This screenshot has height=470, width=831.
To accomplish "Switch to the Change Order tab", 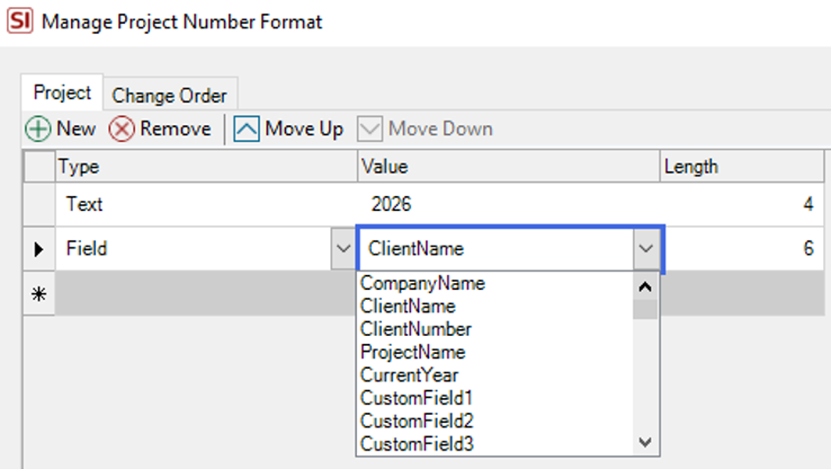I will click(170, 95).
